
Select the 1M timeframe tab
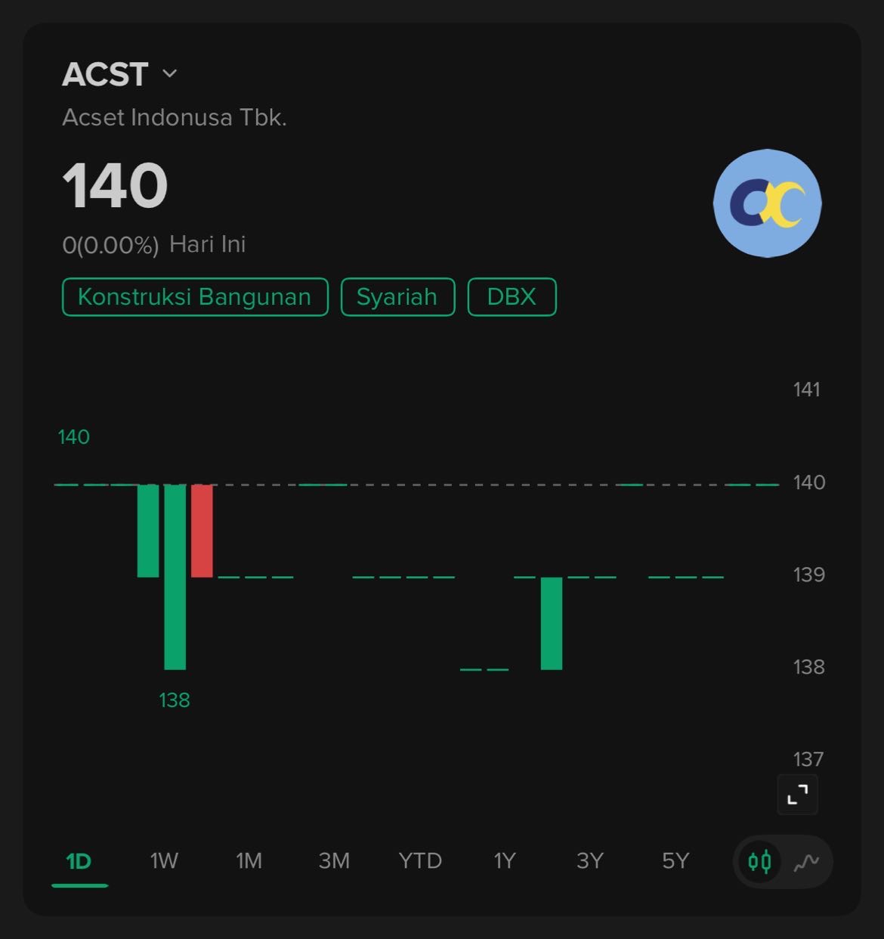pyautogui.click(x=249, y=861)
